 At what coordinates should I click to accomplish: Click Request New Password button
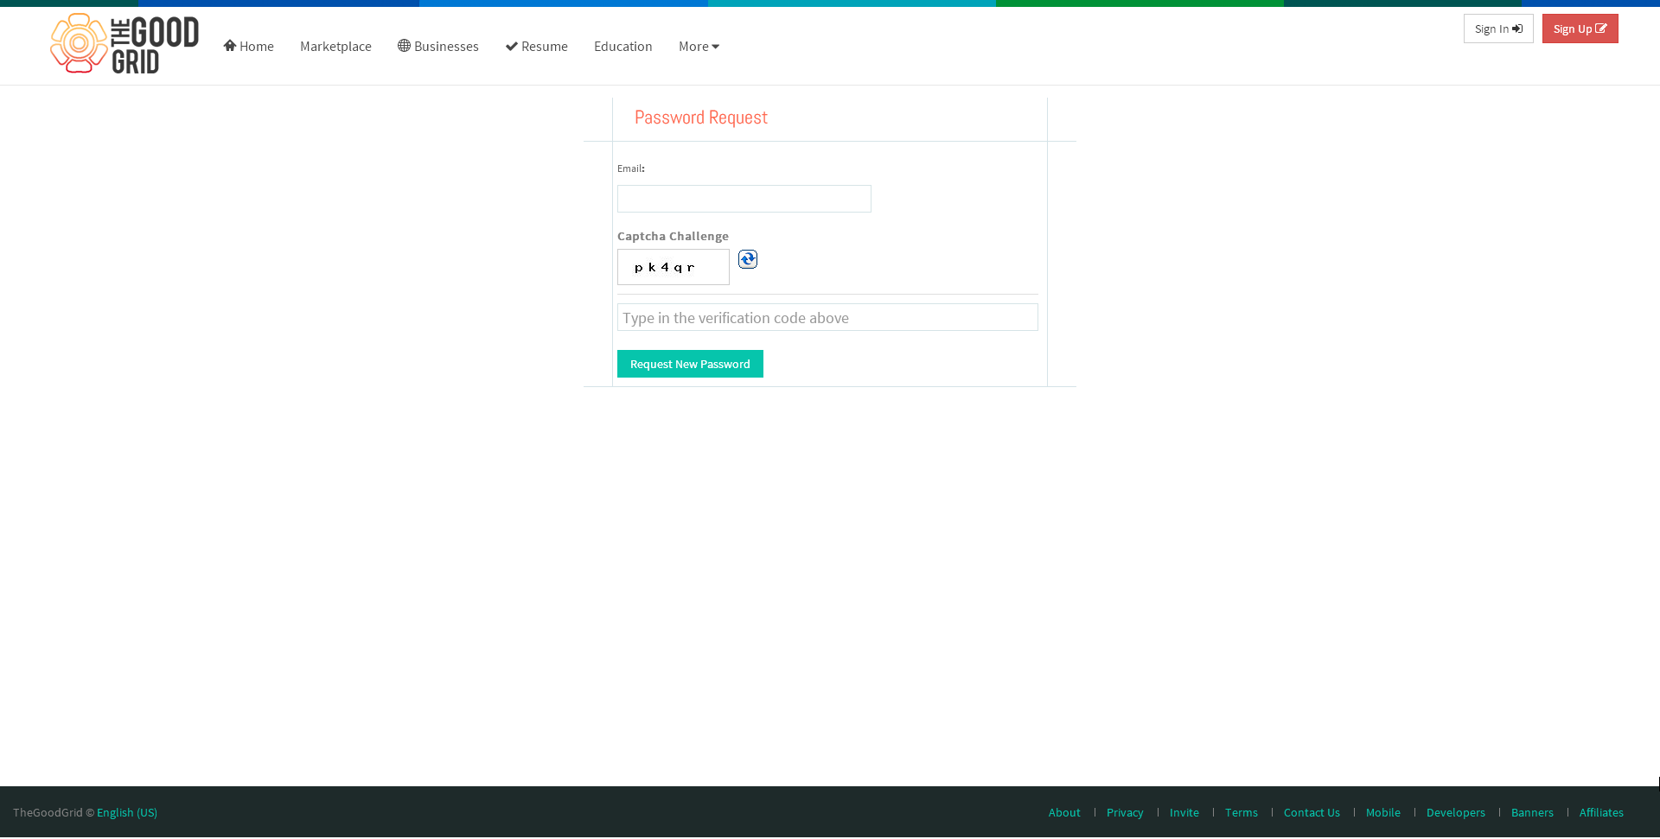(690, 364)
